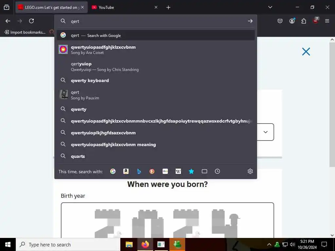Search this time with Bing
335x251 pixels.
[139, 171]
